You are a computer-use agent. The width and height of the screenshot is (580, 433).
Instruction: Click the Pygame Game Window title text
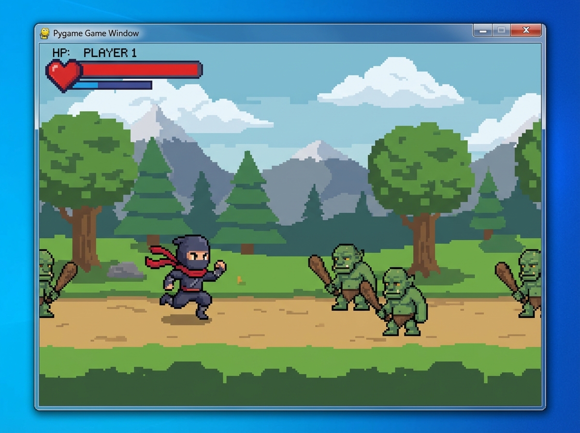pos(96,33)
